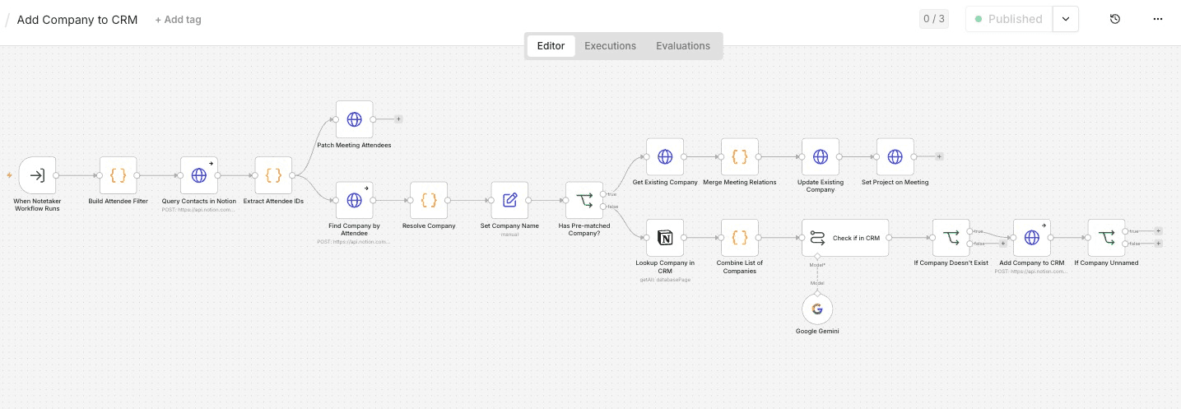Open the Add Company to CRM HTTP node
The width and height of the screenshot is (1181, 409).
pyautogui.click(x=1032, y=238)
